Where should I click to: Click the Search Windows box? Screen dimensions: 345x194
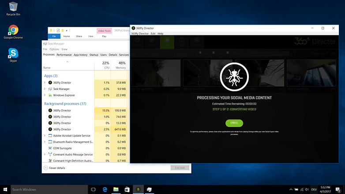[49, 190]
